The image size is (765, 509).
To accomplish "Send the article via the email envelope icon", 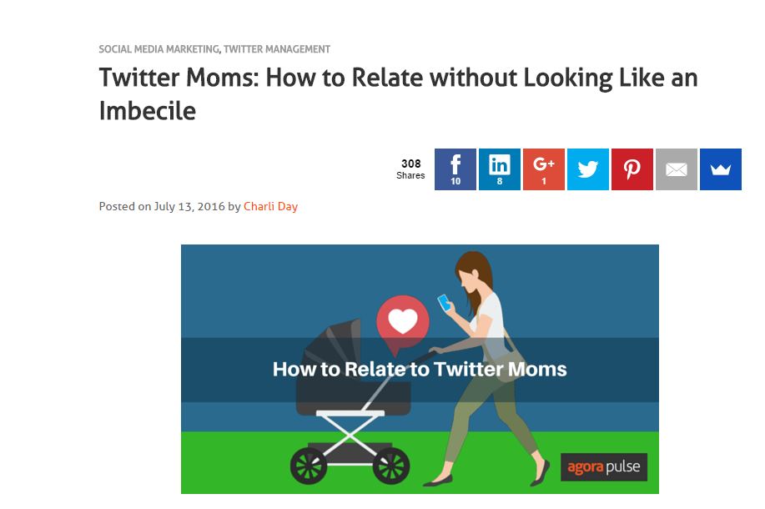I will [677, 169].
